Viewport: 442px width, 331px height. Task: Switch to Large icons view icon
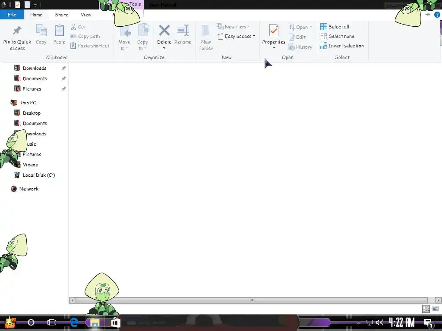click(436, 309)
